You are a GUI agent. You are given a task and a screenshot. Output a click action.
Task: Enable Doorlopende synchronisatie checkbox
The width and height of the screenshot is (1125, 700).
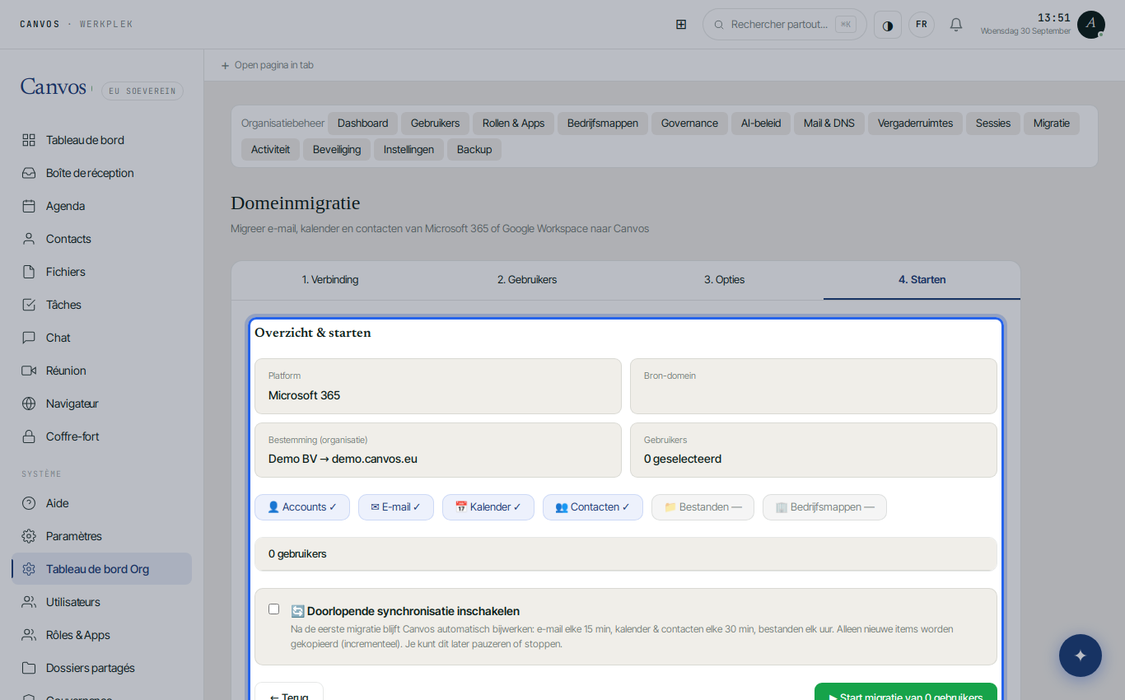(274, 609)
